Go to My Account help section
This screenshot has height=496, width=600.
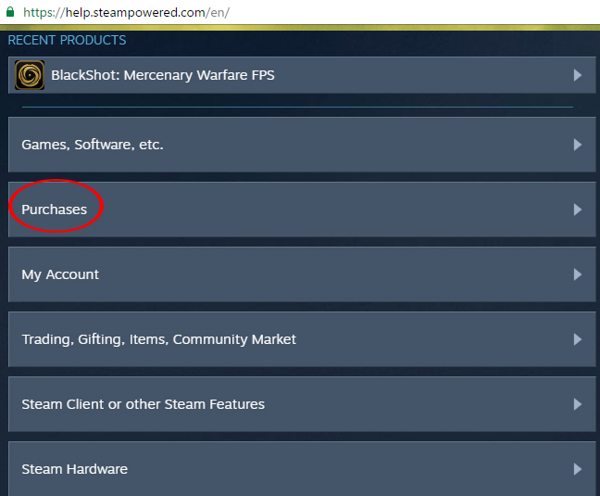click(60, 274)
